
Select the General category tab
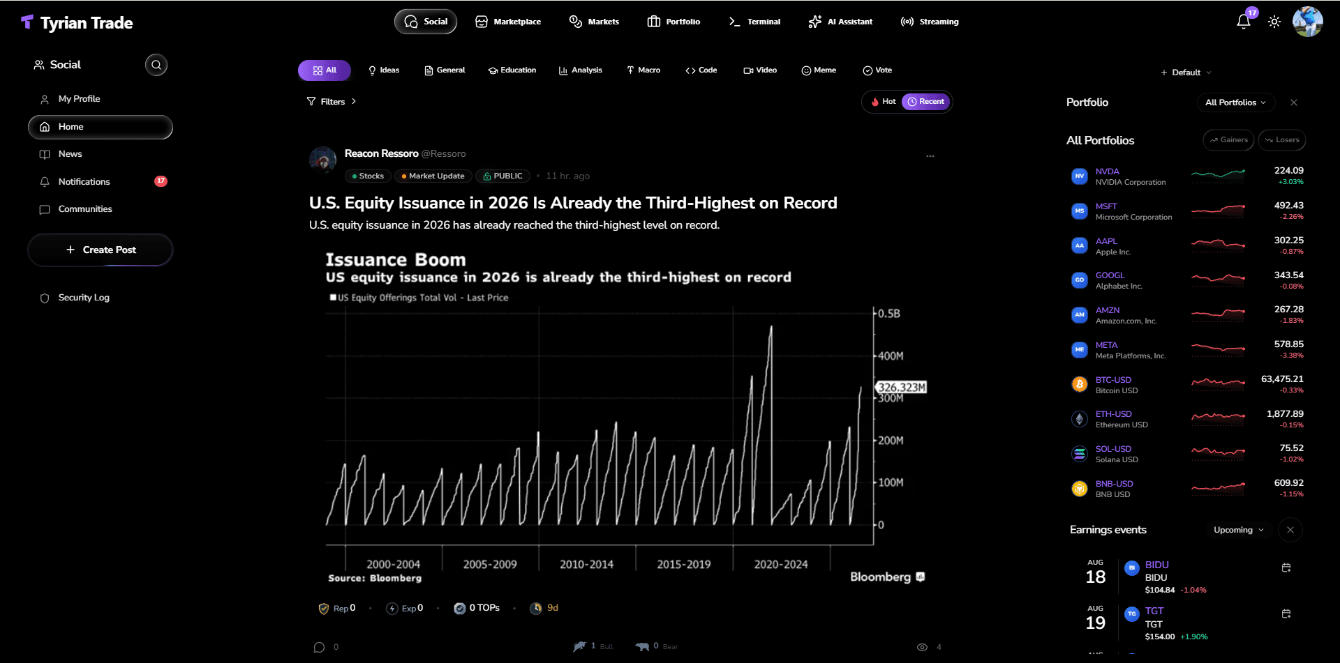(445, 70)
